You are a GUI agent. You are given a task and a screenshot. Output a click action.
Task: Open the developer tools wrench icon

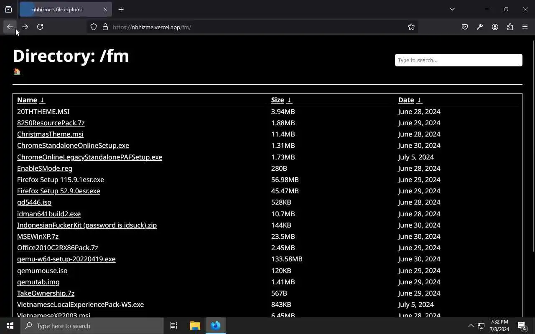tap(480, 27)
